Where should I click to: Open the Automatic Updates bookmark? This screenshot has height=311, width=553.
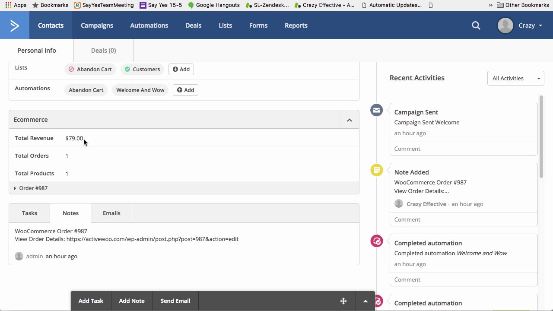(391, 5)
